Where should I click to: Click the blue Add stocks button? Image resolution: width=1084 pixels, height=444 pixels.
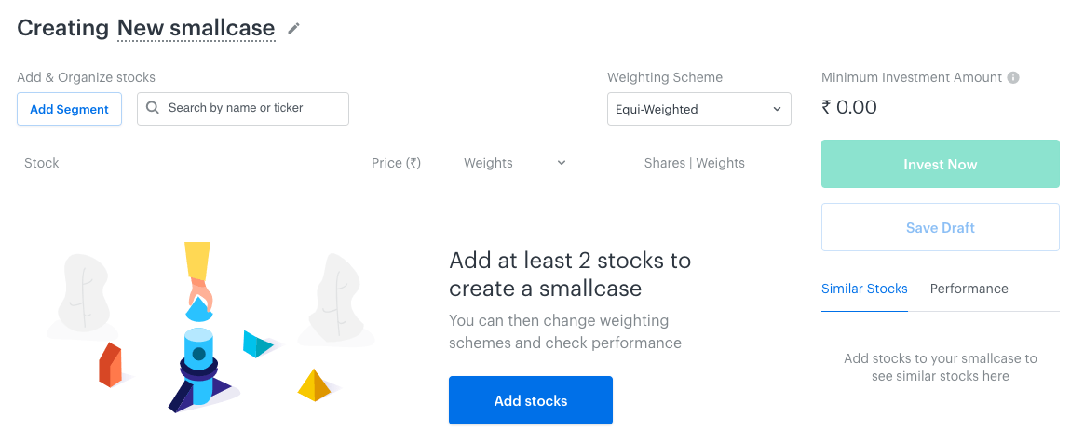(530, 400)
